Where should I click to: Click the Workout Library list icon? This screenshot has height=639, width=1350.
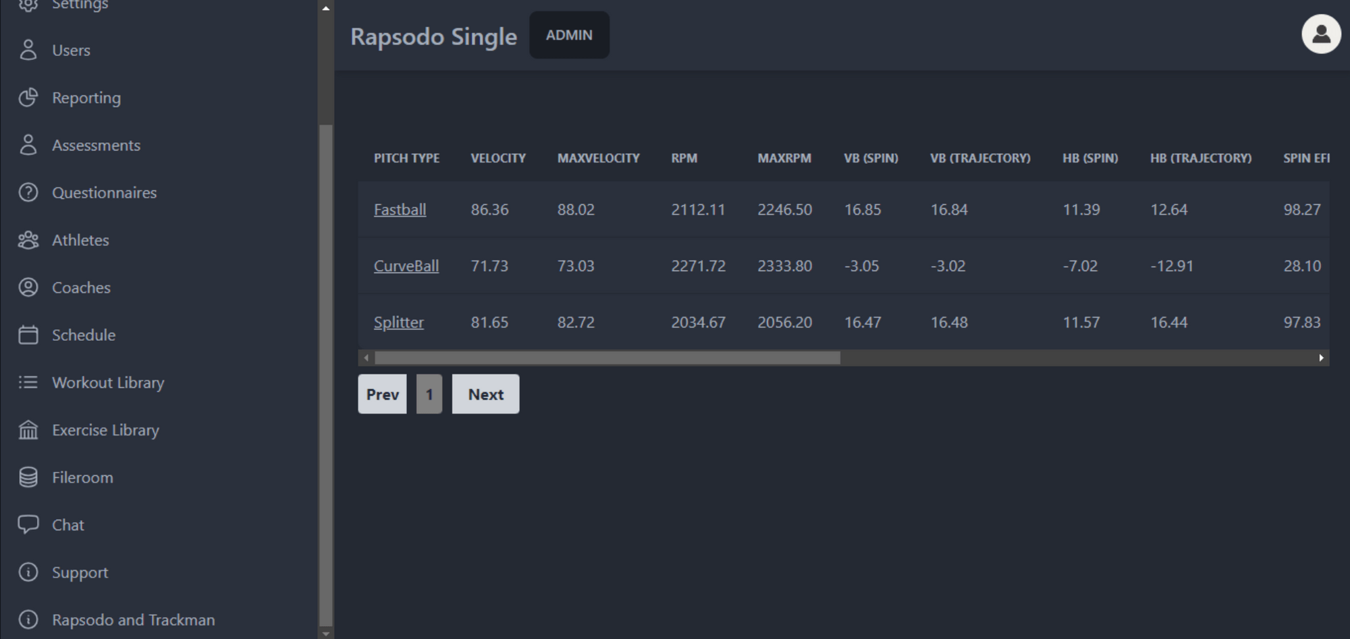click(x=28, y=382)
